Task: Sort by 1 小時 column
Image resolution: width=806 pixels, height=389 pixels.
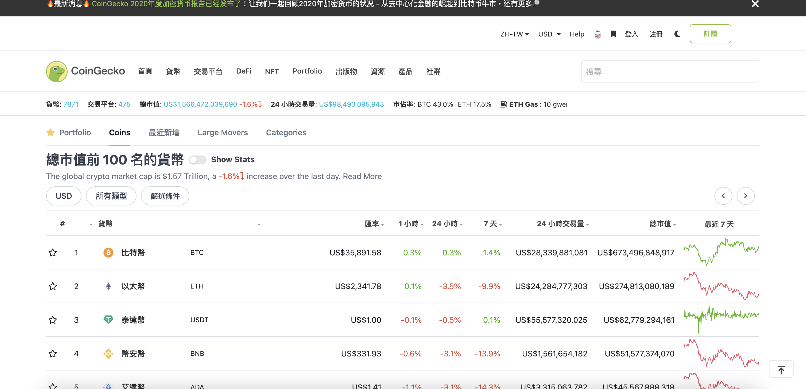Action: 411,224
